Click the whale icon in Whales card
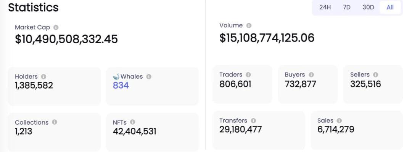Screen dimensions: 412x152 pos(116,76)
